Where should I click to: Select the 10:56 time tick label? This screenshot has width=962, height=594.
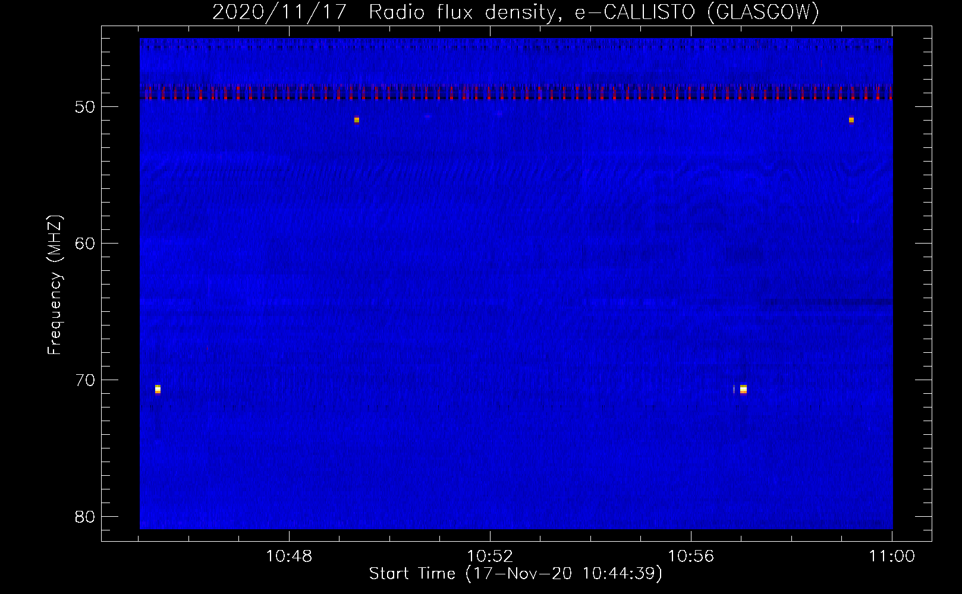point(691,557)
